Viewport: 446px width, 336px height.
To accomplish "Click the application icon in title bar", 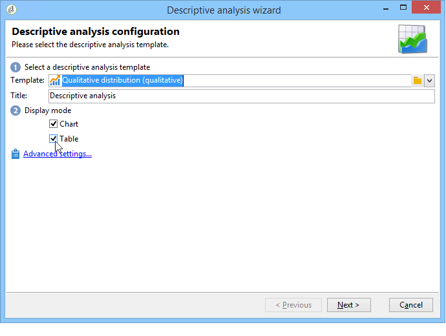I will (12, 10).
